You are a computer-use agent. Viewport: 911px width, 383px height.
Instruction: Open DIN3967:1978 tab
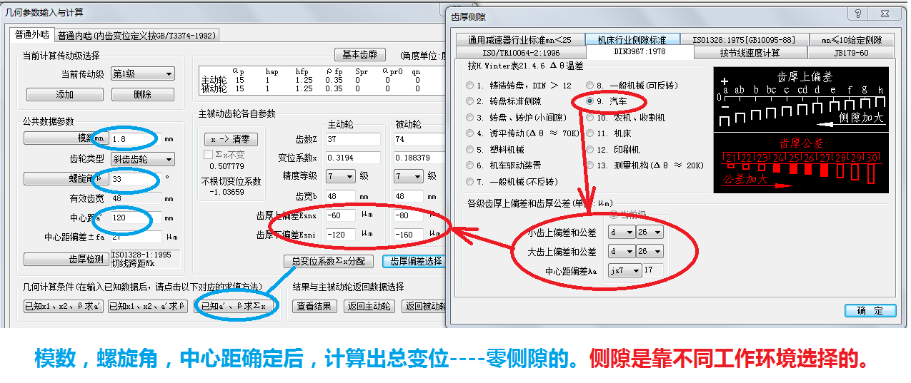point(640,52)
